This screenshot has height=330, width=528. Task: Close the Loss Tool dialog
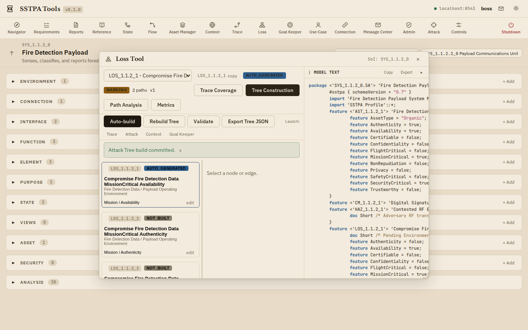point(418,59)
